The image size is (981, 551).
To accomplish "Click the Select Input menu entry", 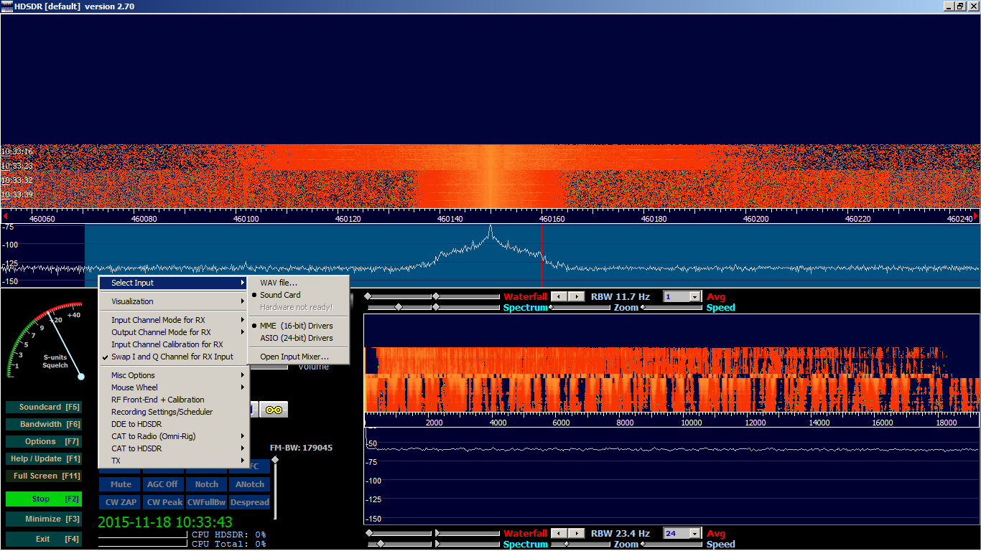I will click(x=173, y=283).
